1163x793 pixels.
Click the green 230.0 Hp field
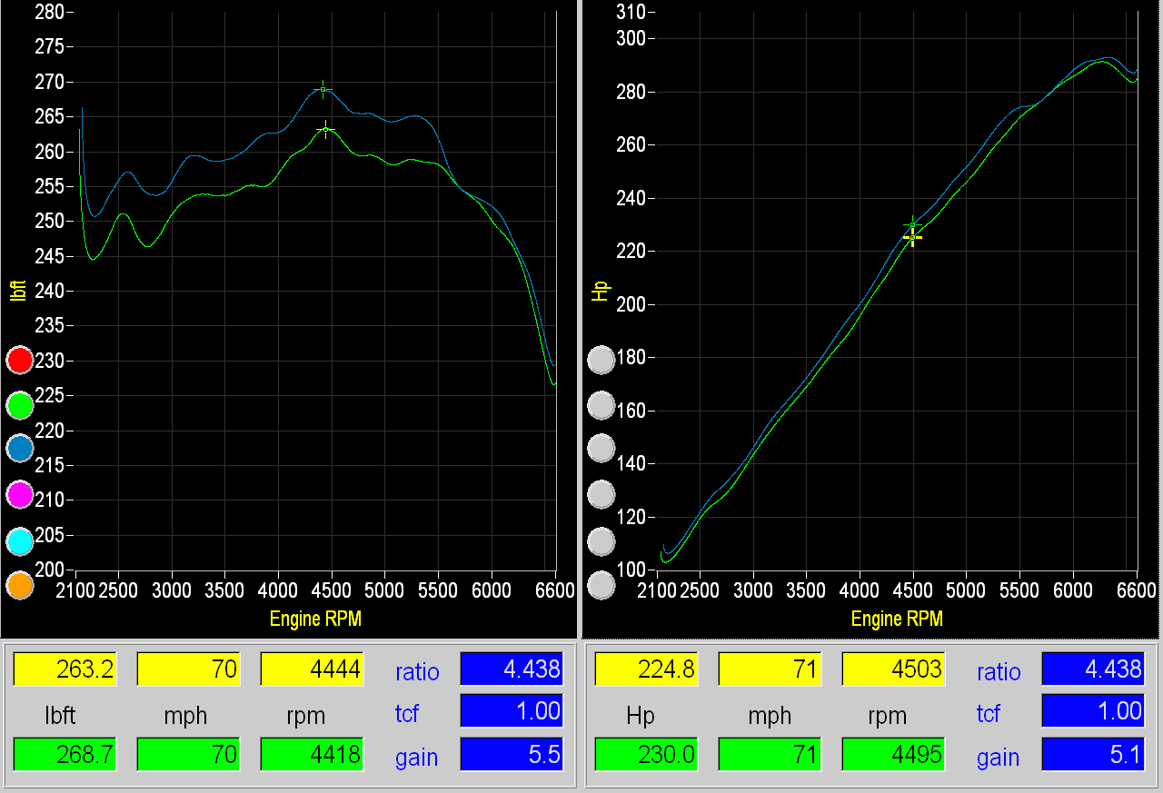pos(646,754)
